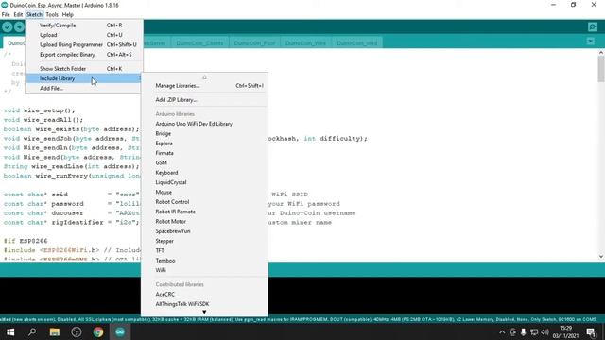Viewport: 605px width, 340px height.
Task: Click the editor vertical scrollbar thumb
Action: 601,69
